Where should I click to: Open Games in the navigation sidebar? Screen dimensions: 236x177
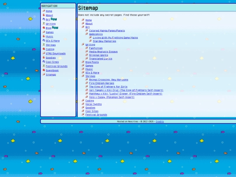50,32
